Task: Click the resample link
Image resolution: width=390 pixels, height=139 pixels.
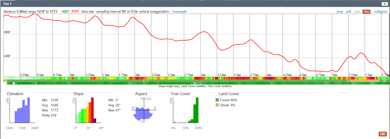Action: [x=179, y=12]
